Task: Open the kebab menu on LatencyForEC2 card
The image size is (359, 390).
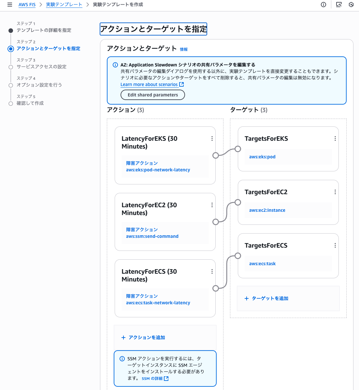Action: pyautogui.click(x=212, y=205)
